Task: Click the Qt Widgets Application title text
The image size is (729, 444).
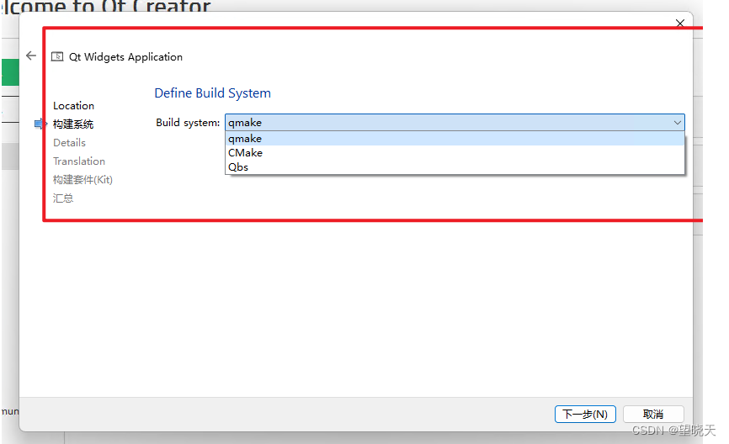Action: click(125, 56)
